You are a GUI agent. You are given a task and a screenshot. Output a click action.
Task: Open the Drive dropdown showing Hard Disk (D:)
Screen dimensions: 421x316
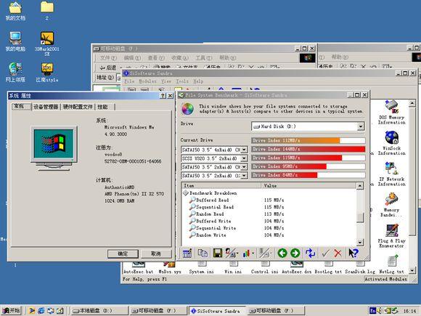pos(361,126)
